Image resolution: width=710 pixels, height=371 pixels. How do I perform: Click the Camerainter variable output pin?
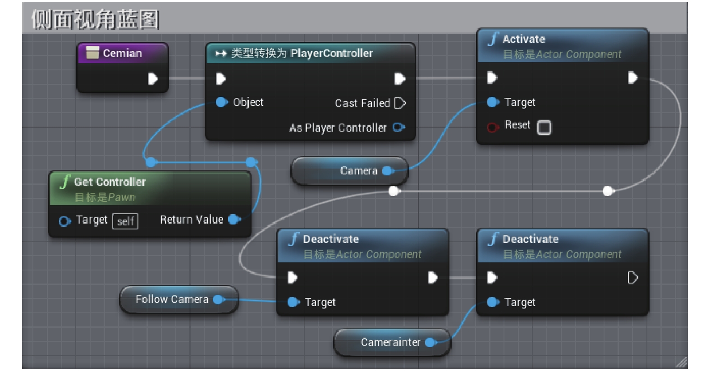tap(431, 343)
